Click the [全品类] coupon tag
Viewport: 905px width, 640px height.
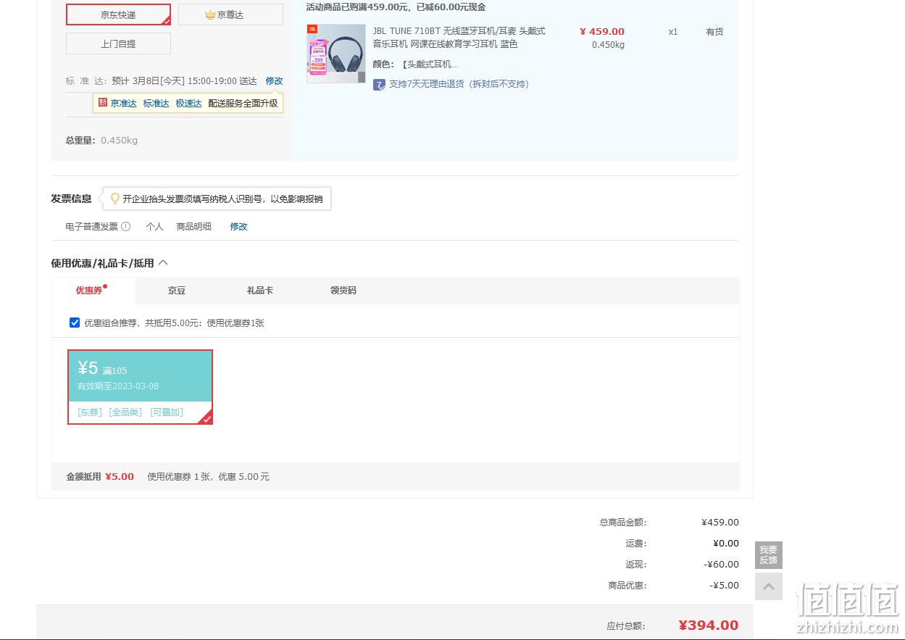click(x=125, y=412)
